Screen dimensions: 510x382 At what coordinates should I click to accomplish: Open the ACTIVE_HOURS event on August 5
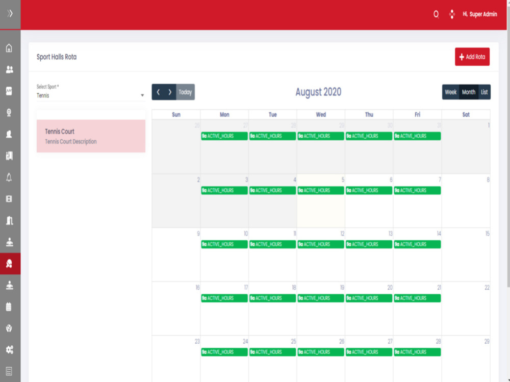tap(320, 190)
